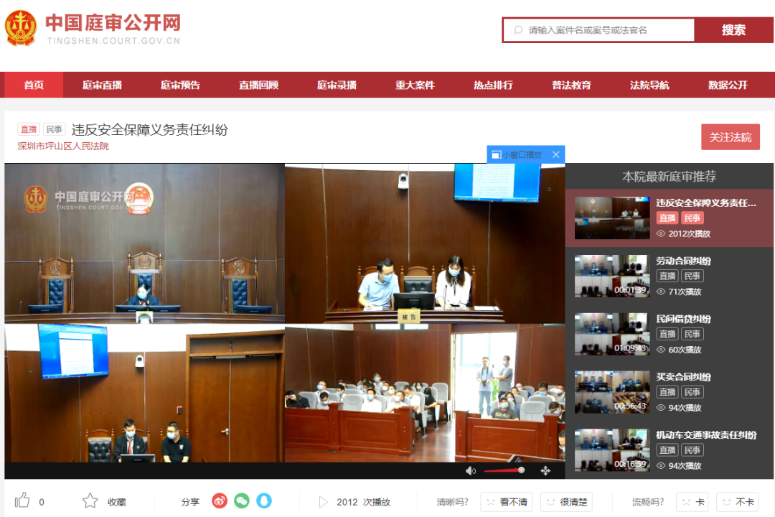775x517 pixels.
Task: Share via the blue QQ icon
Action: point(264,501)
